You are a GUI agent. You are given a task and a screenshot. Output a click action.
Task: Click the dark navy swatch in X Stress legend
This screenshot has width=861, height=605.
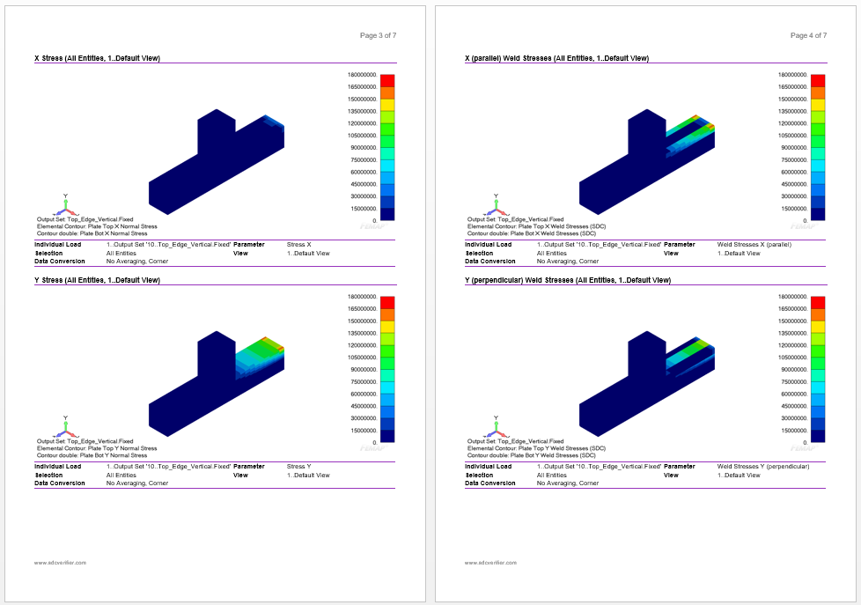(x=387, y=214)
